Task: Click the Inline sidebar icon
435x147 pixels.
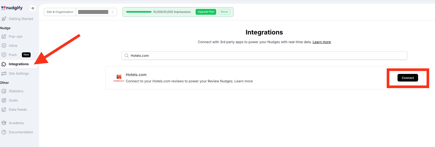Action: coord(4,46)
